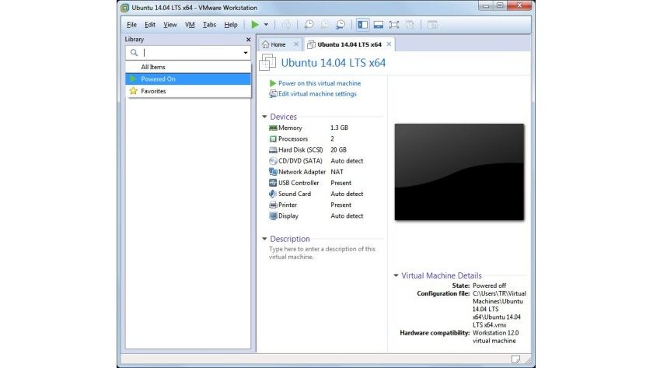The width and height of the screenshot is (653, 368).
Task: Toggle the thumbnail bar toolbar button
Action: (x=378, y=25)
